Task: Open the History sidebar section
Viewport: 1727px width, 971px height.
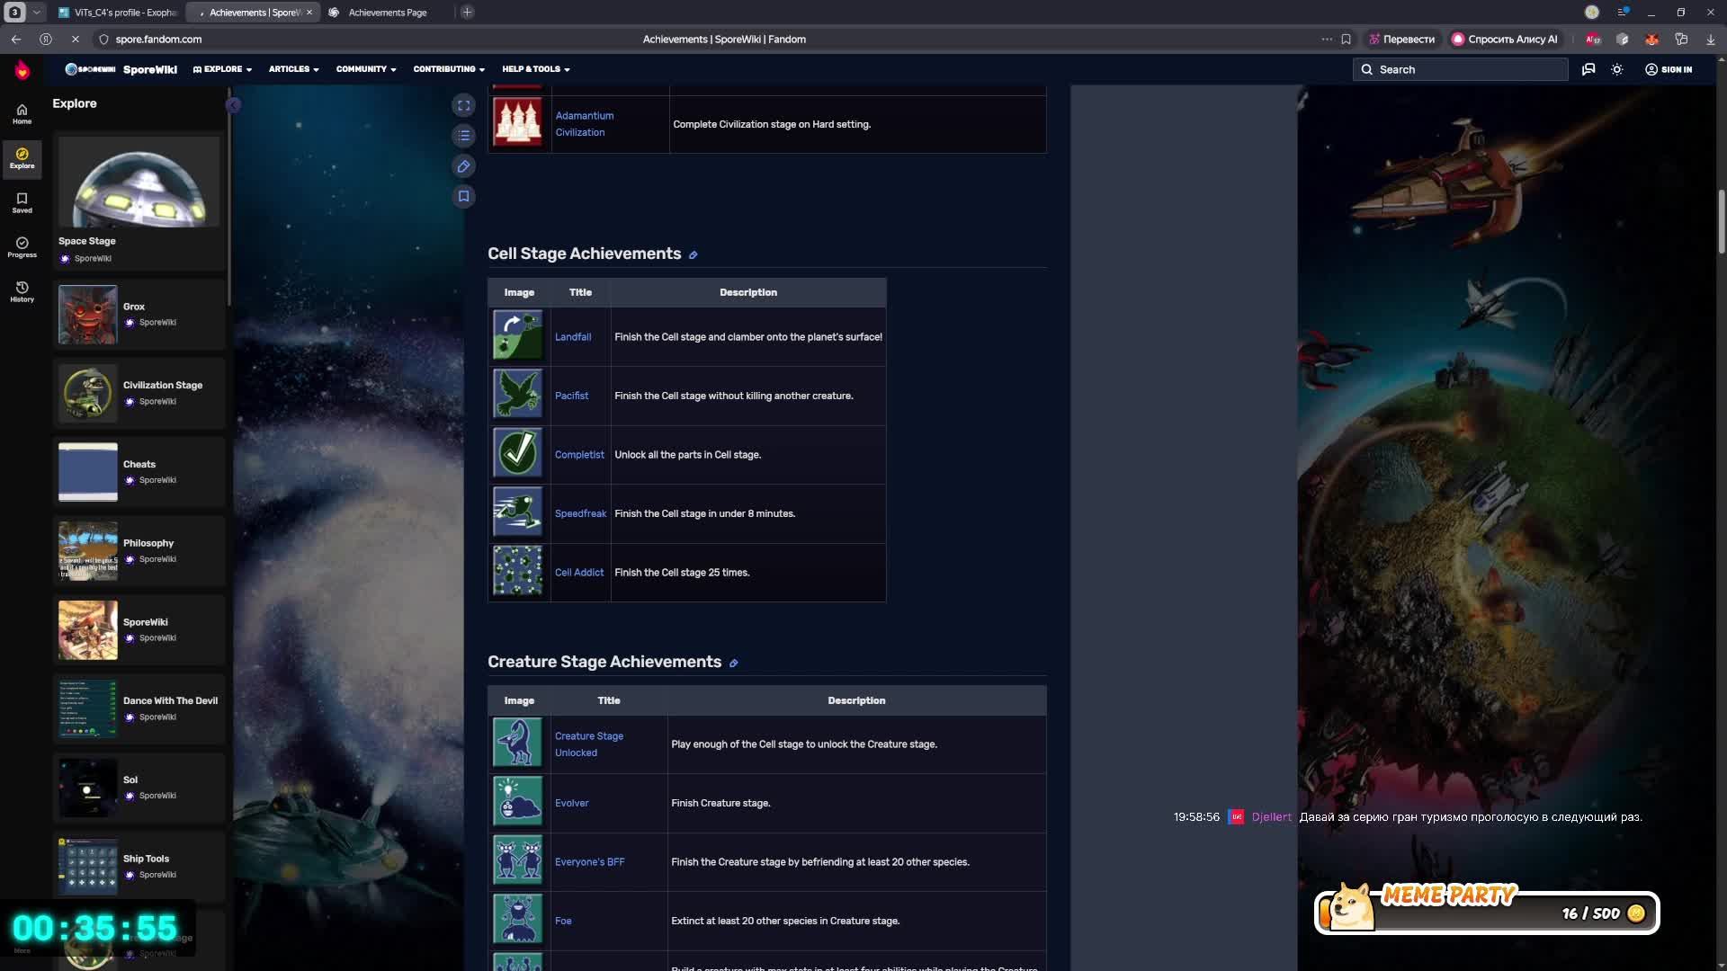Action: click(22, 292)
